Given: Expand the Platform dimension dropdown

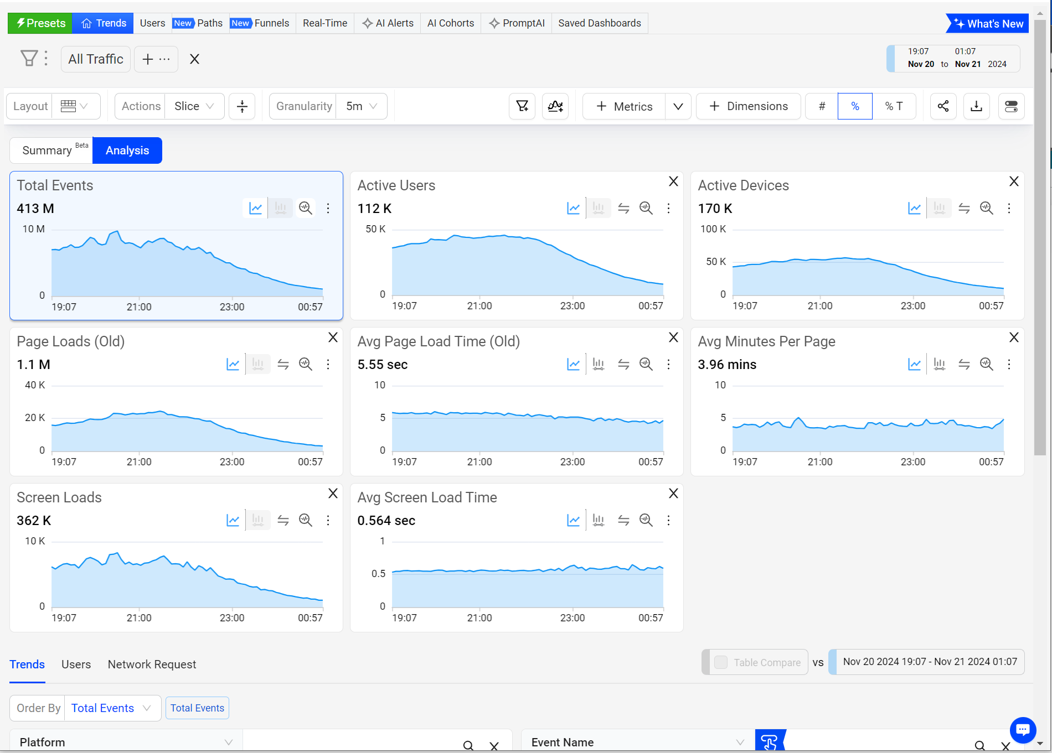Looking at the screenshot, I should point(125,742).
